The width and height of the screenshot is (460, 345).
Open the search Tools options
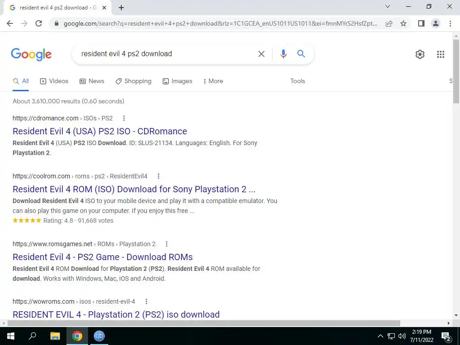pyautogui.click(x=297, y=81)
